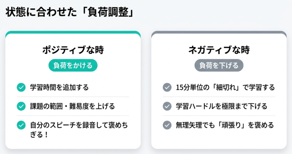Click the gray checkmark next to 無理矢理でも「頑張り」を褒める
292x154 pixels.
pos(167,125)
